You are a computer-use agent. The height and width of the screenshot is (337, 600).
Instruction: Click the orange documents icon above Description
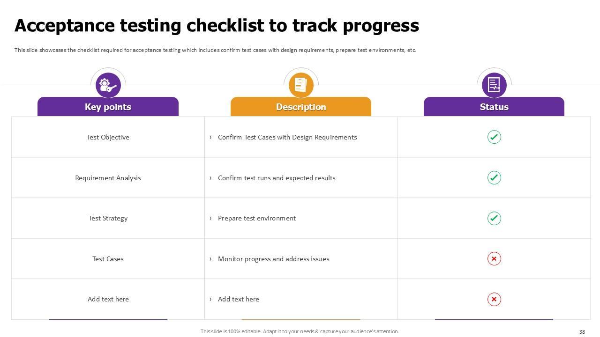[301, 85]
